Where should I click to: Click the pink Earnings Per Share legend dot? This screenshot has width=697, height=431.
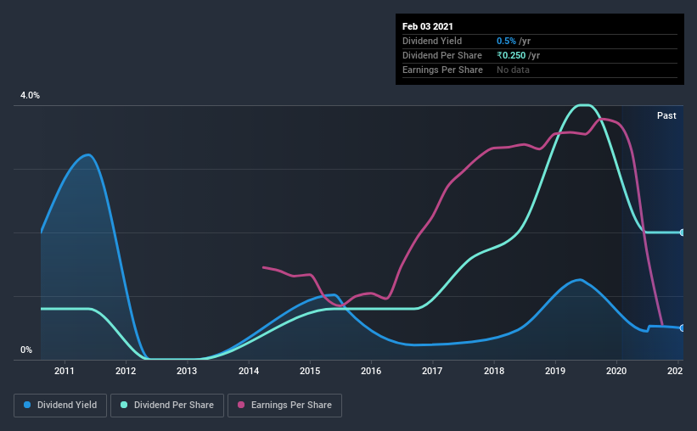[x=241, y=405]
